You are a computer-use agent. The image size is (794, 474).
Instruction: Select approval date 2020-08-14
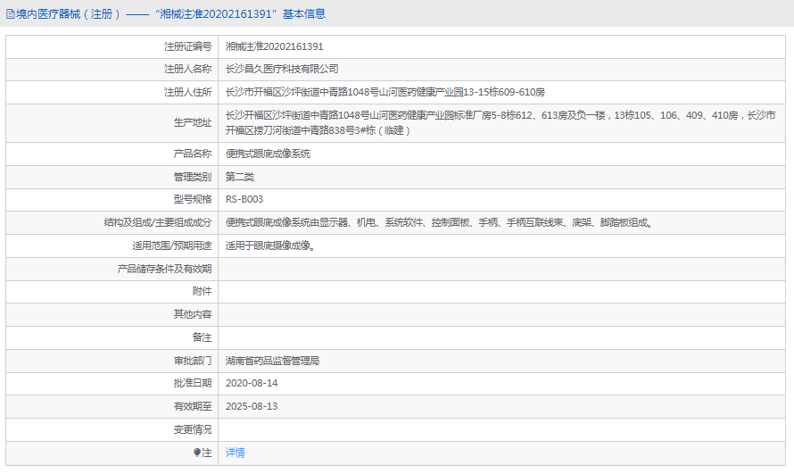(x=252, y=383)
